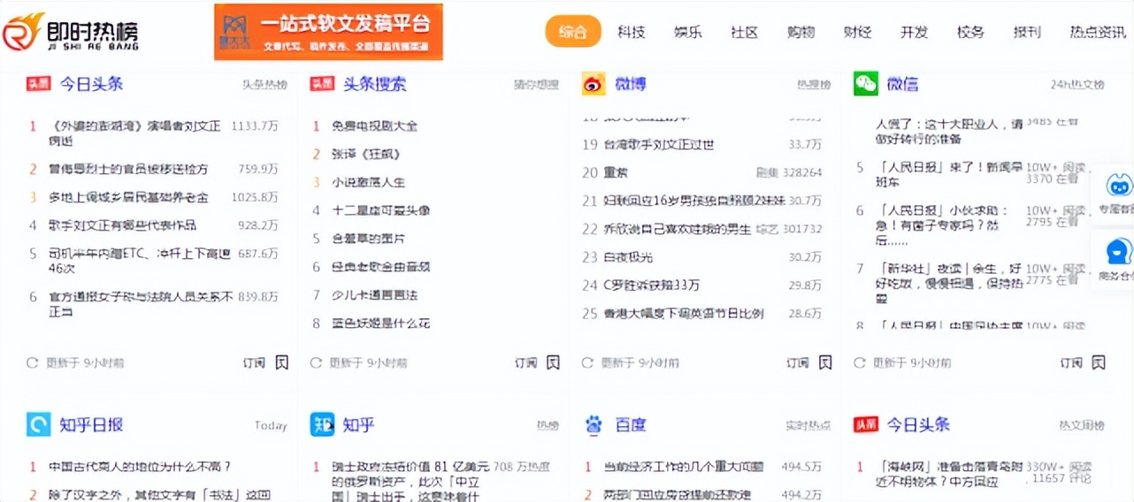Open the 购物 tab
This screenshot has width=1134, height=502.
801,33
